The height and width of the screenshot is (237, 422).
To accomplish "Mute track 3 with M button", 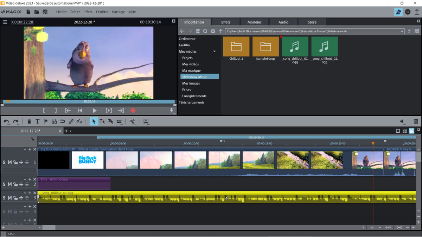I will click(10, 198).
